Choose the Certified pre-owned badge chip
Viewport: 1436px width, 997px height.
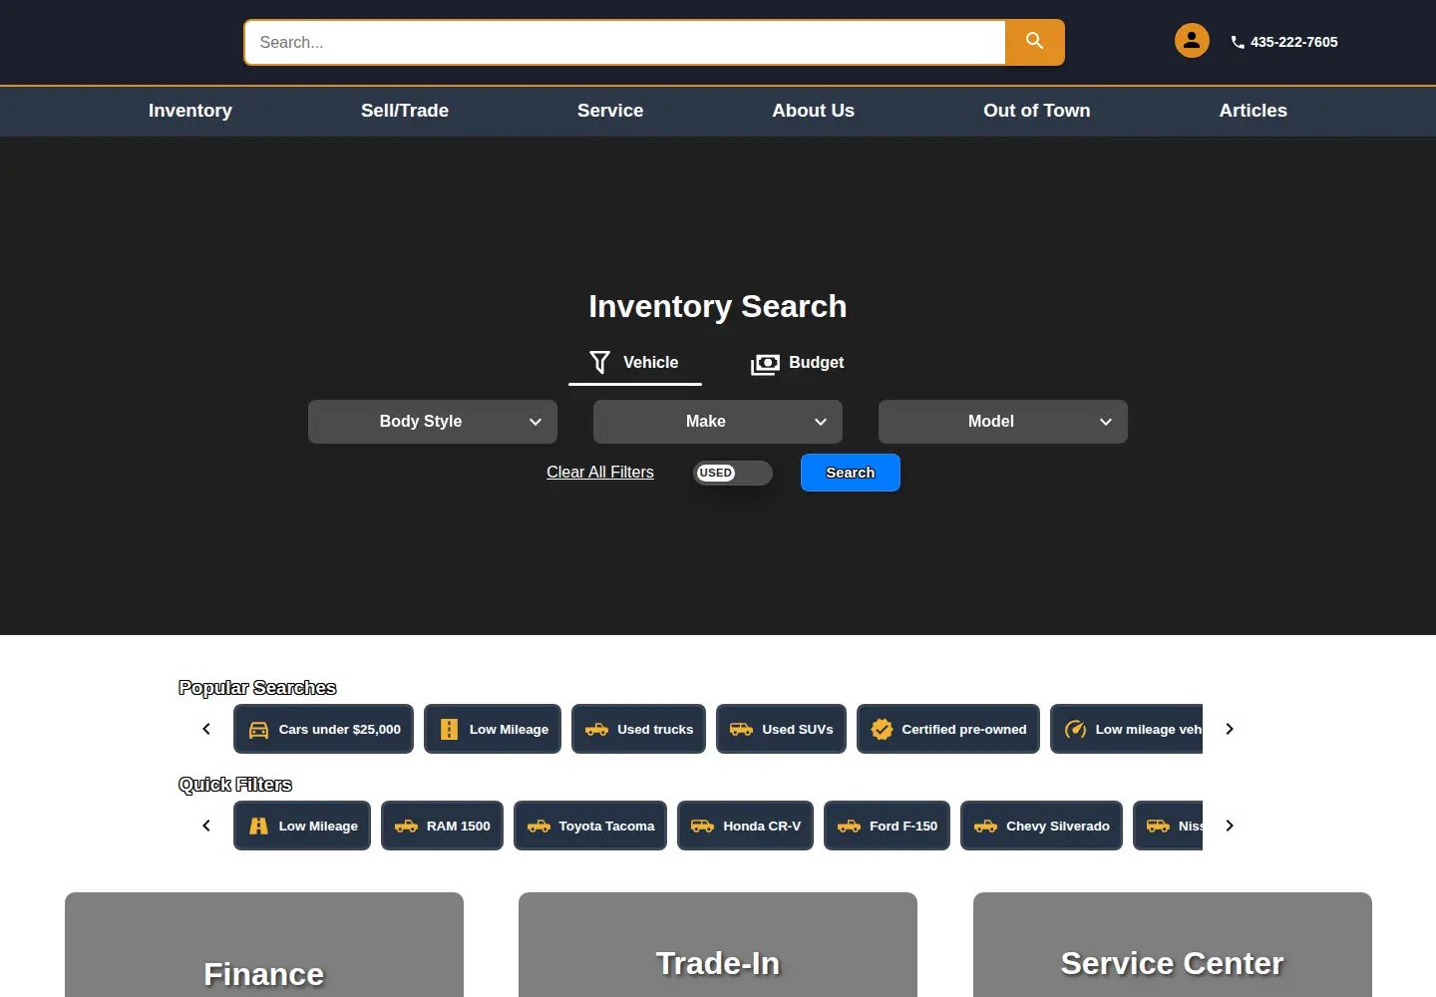[x=948, y=729]
